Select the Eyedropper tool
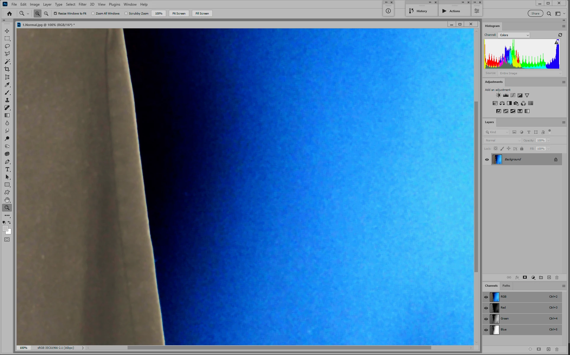The width and height of the screenshot is (570, 355). [7, 85]
